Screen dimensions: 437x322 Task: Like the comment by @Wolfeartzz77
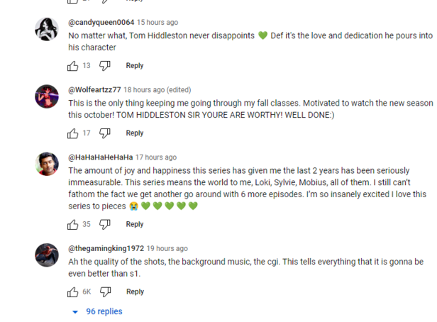point(73,133)
